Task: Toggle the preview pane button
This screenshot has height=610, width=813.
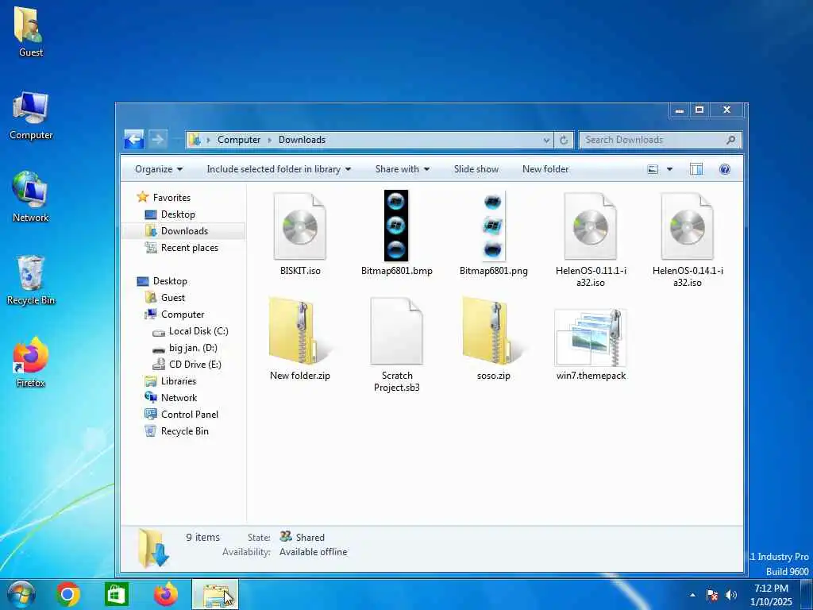Action: pos(695,169)
